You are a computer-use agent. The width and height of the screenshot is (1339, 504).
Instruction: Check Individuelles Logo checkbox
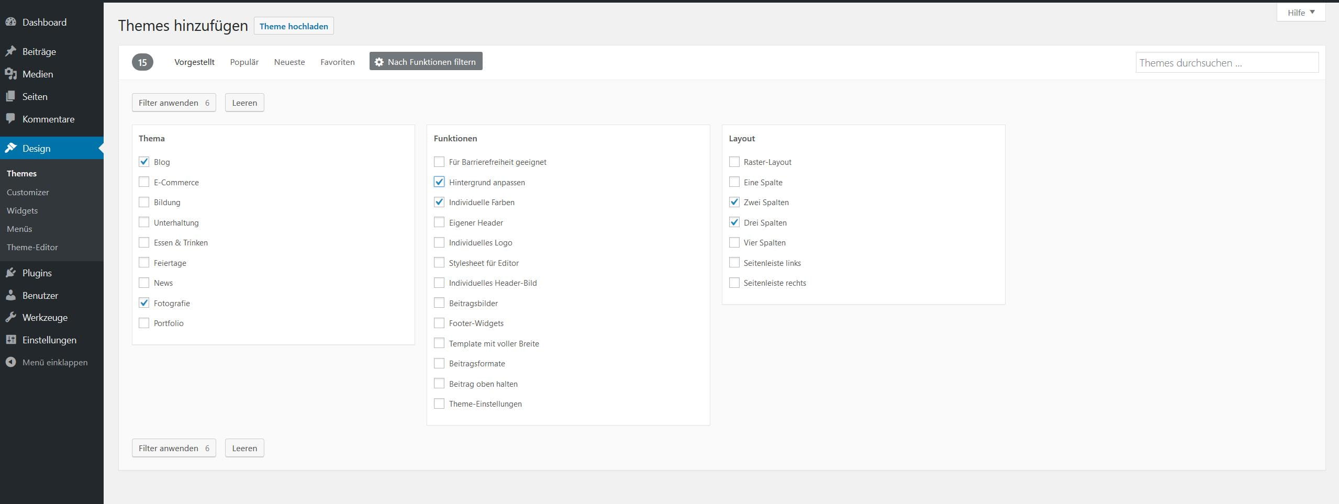[x=439, y=242]
